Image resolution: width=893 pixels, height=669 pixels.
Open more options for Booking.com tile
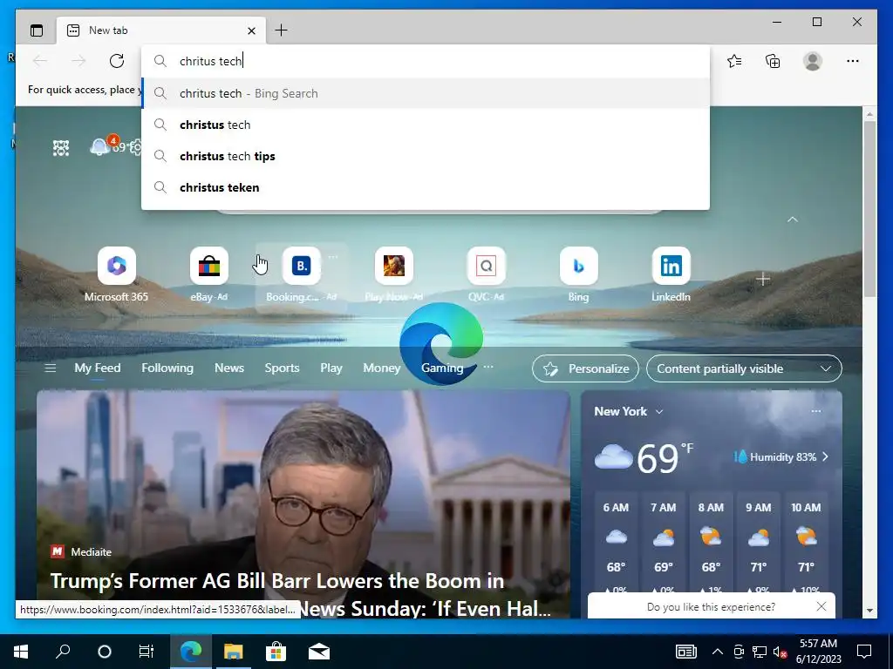pos(333,257)
